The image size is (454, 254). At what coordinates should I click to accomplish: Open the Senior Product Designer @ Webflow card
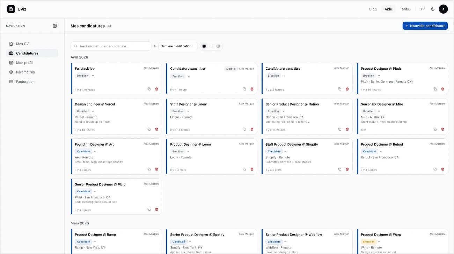[x=307, y=241]
